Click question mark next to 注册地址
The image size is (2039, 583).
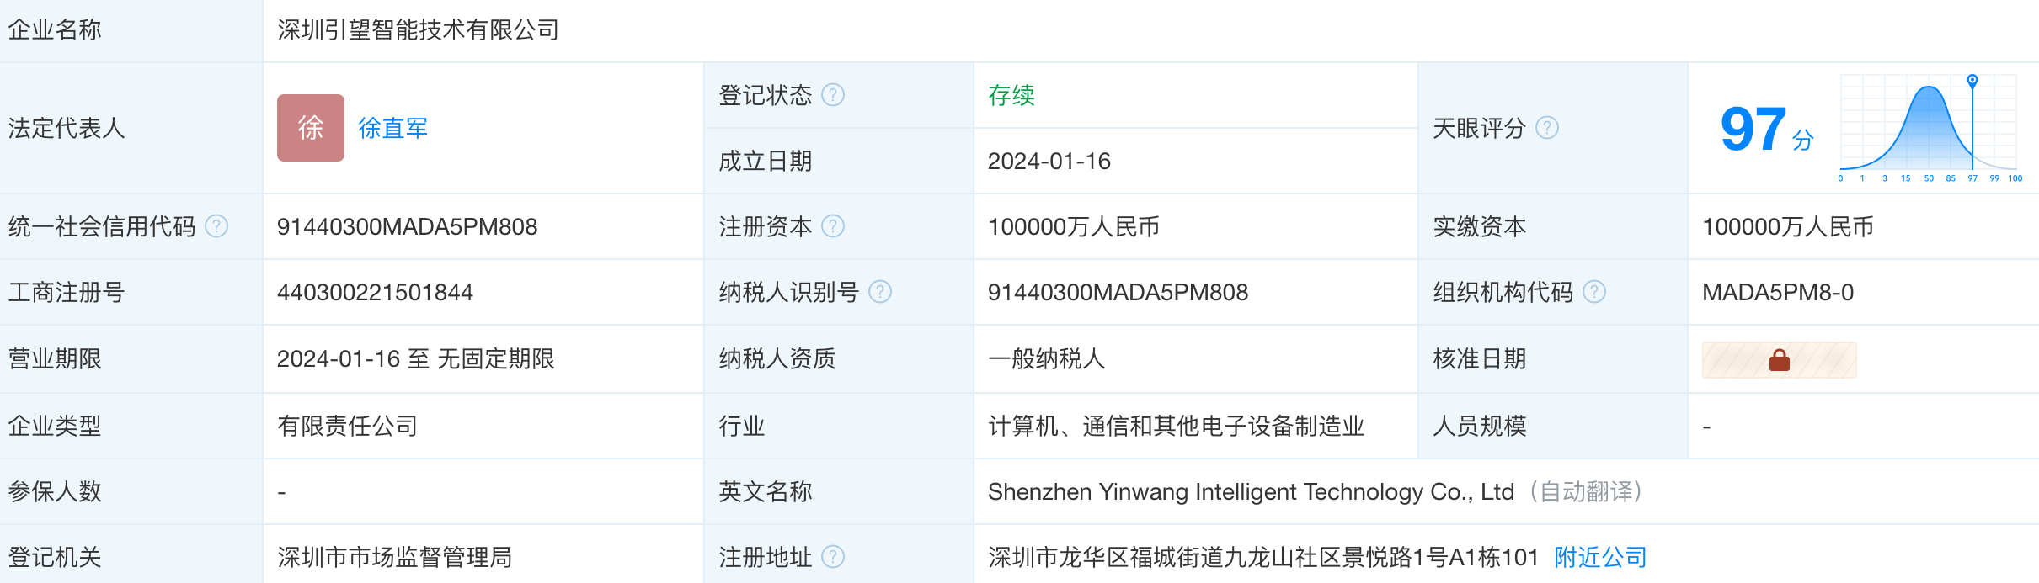(x=832, y=557)
